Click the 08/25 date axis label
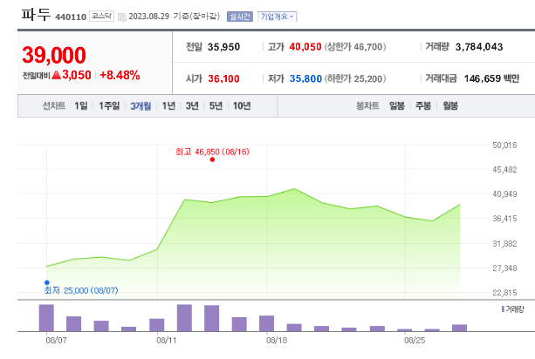535x359 pixels. tap(415, 341)
